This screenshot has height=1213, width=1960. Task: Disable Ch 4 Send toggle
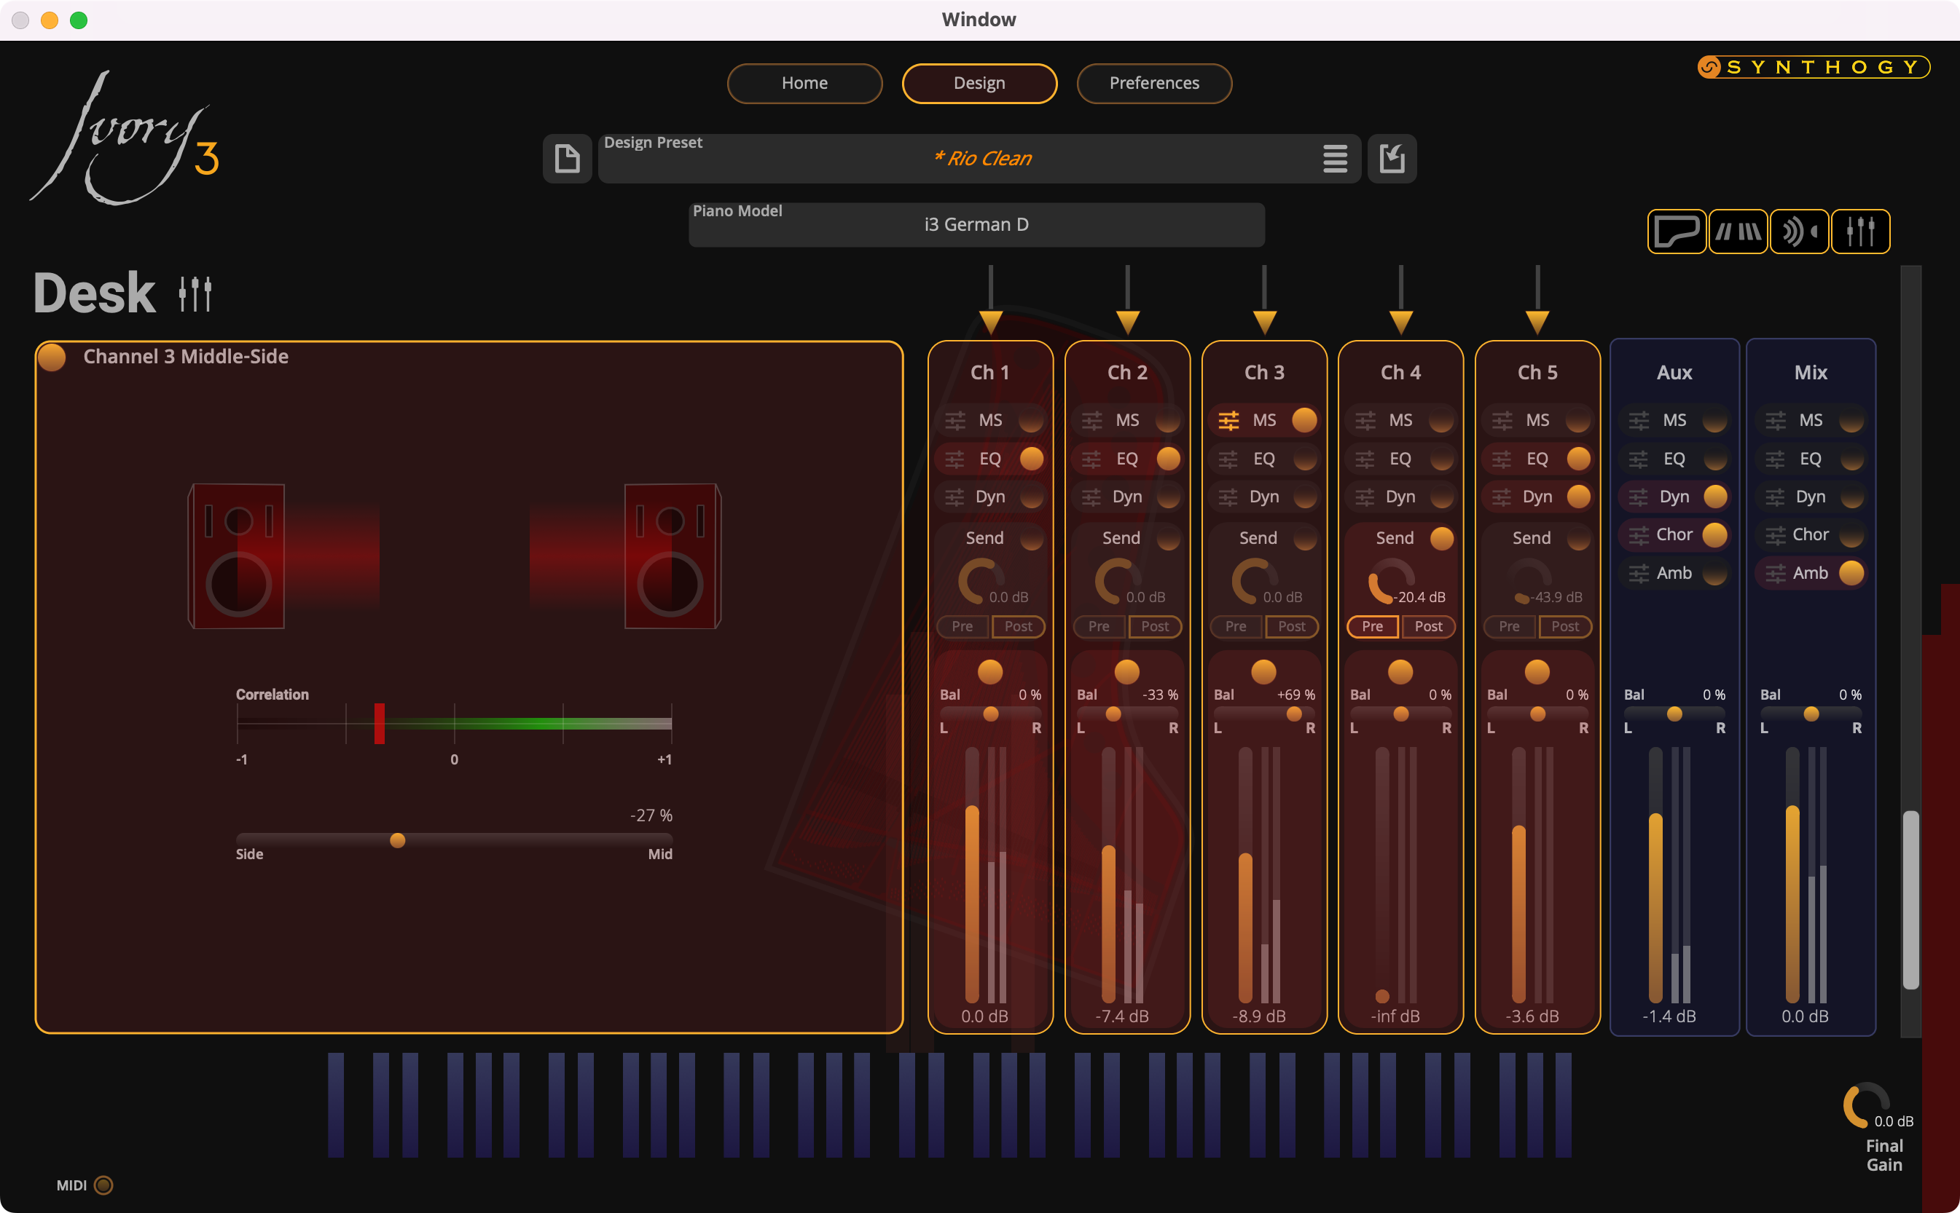click(x=1441, y=538)
